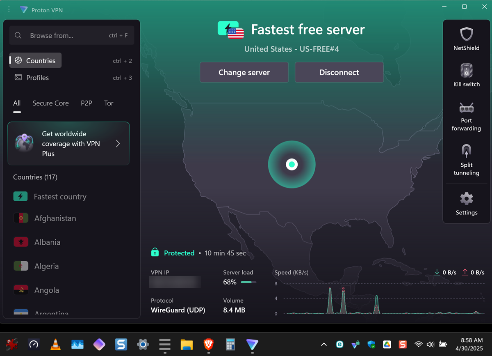Click the Fastest country lightning icon
This screenshot has width=492, height=356.
click(x=20, y=196)
